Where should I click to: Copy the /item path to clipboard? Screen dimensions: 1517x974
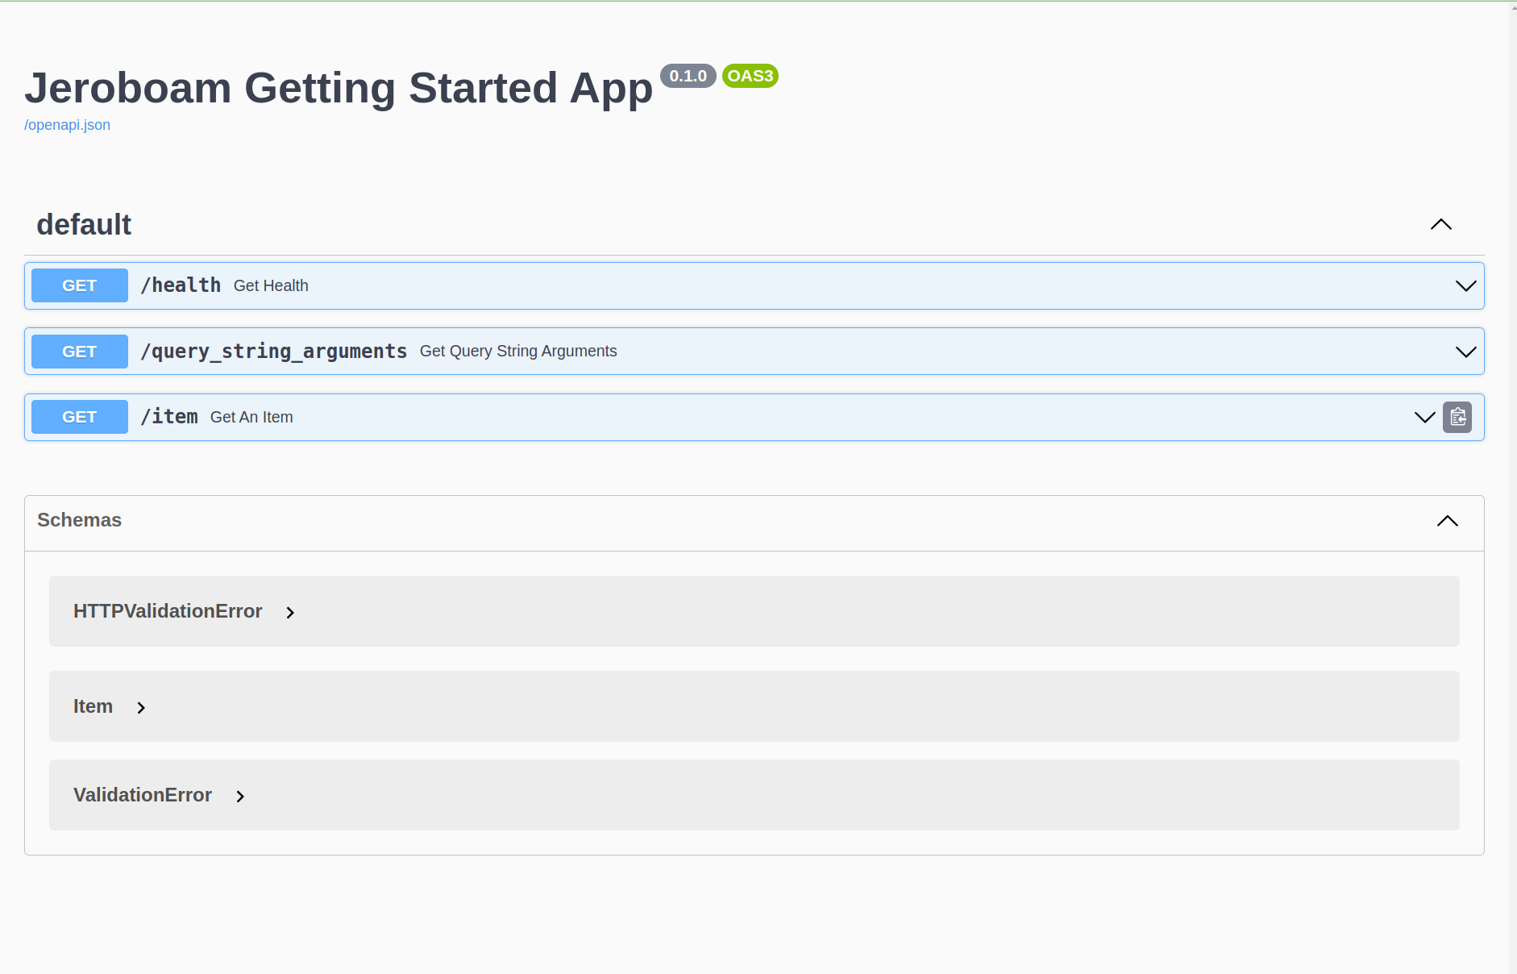coord(1457,417)
